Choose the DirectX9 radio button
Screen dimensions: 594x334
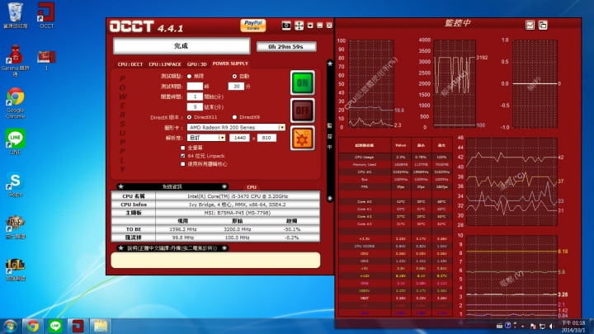(234, 117)
